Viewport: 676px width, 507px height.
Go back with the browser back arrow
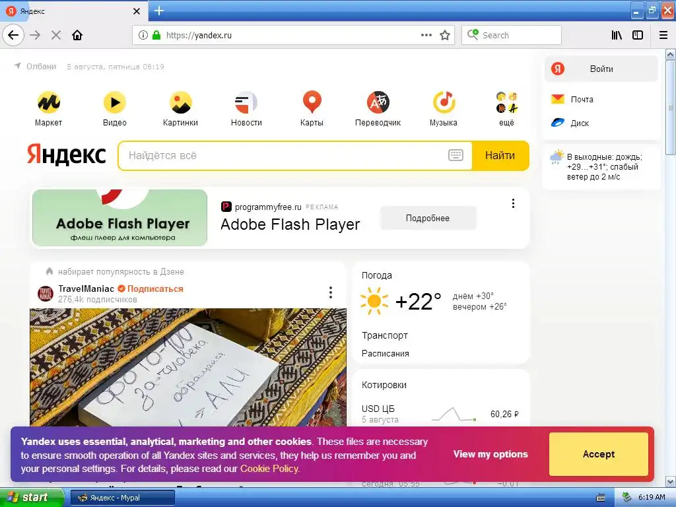click(13, 35)
